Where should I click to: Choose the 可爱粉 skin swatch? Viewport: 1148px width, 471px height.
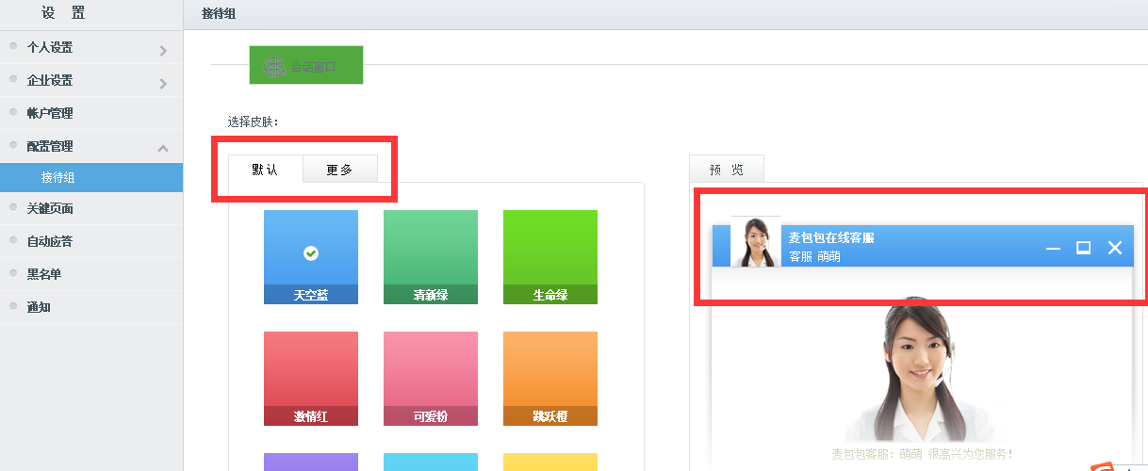pos(431,379)
